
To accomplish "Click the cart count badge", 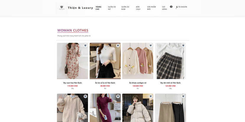I will 171,7.
